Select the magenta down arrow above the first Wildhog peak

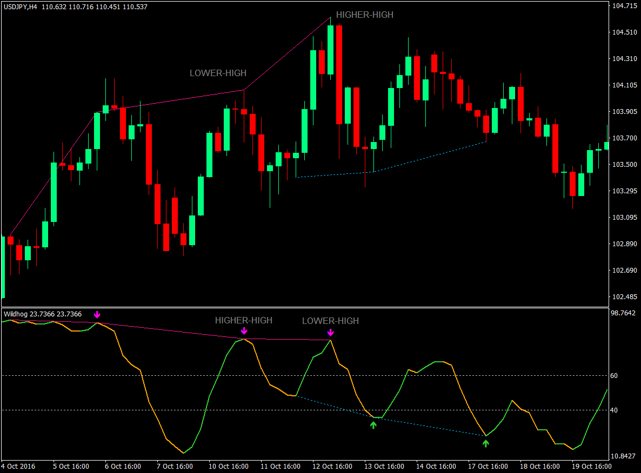pos(97,314)
